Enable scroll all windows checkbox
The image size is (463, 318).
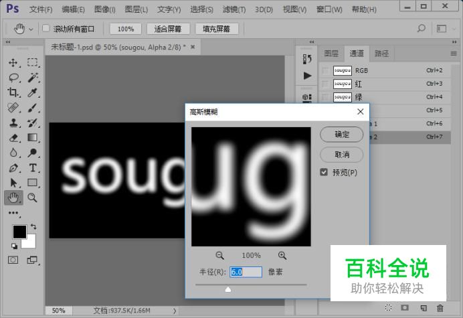pyautogui.click(x=45, y=28)
